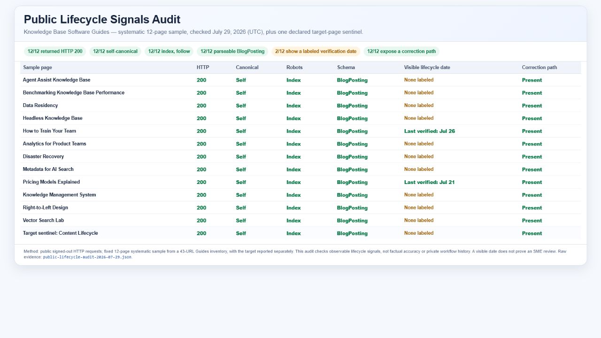Open the public-lifecycle-audit-2026-07-29.json evidence file name
This screenshot has width=601, height=338.
point(87,257)
